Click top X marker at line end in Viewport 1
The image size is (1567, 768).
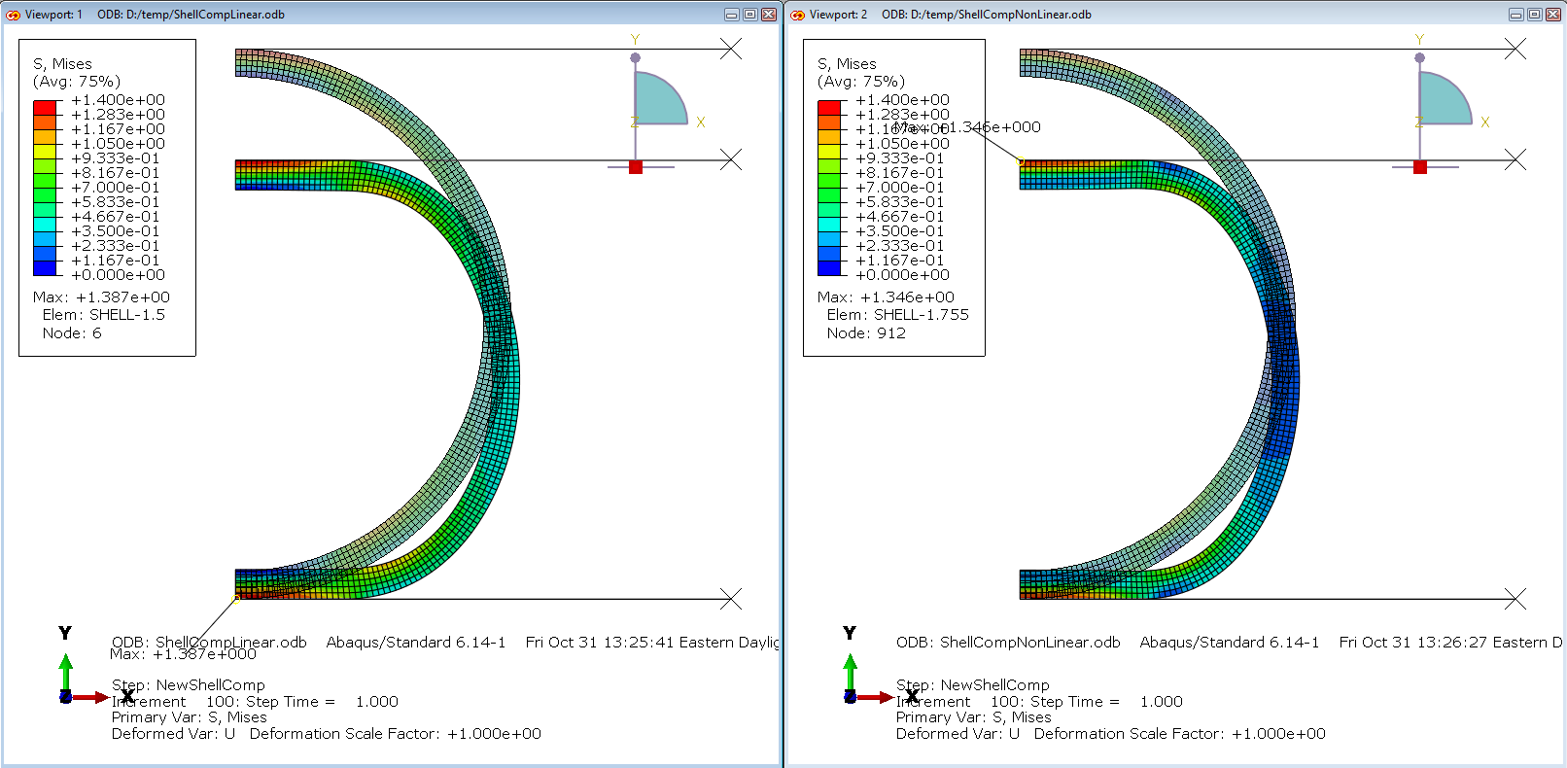pyautogui.click(x=731, y=49)
